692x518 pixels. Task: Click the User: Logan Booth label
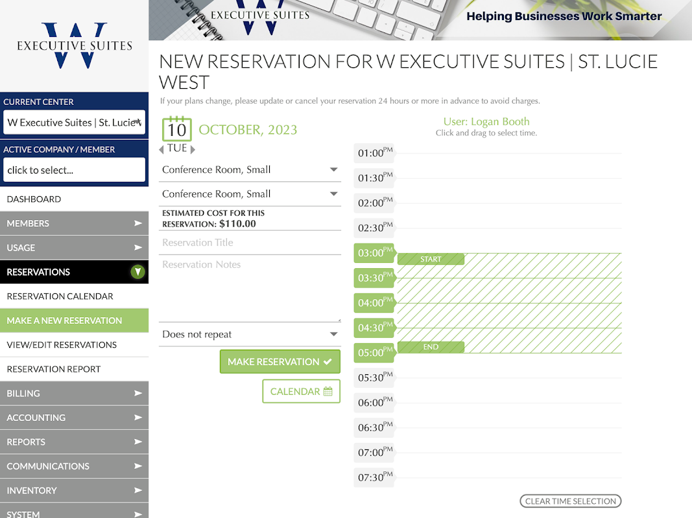(x=486, y=122)
